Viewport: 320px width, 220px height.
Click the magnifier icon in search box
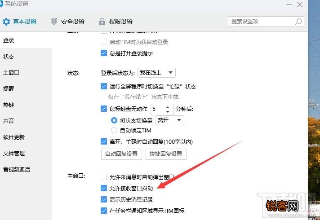click(x=298, y=22)
